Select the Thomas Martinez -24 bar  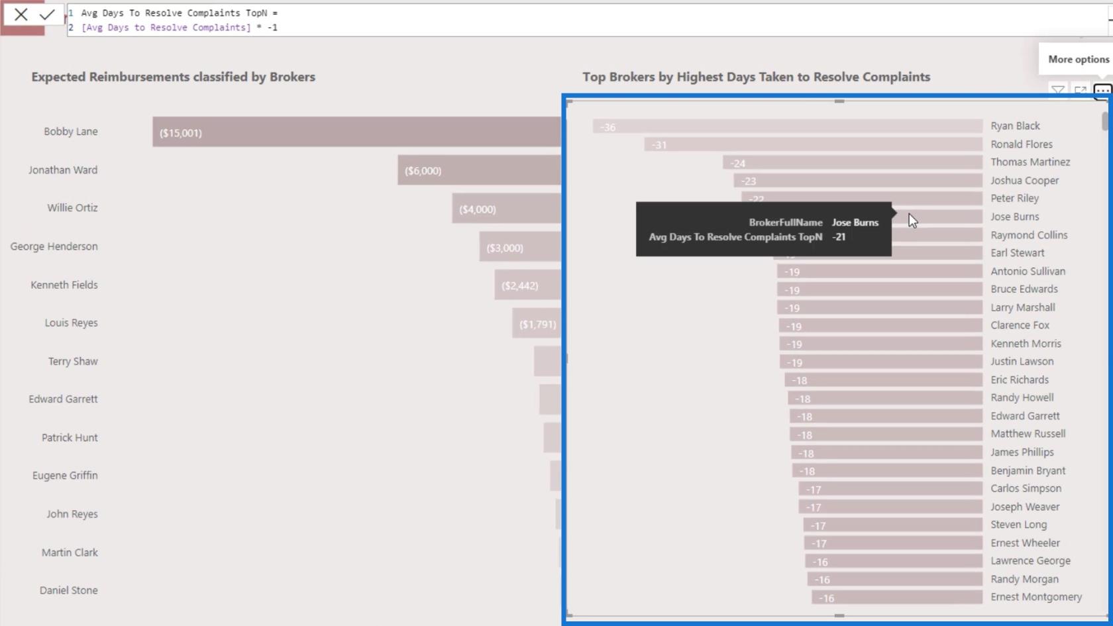pos(853,163)
